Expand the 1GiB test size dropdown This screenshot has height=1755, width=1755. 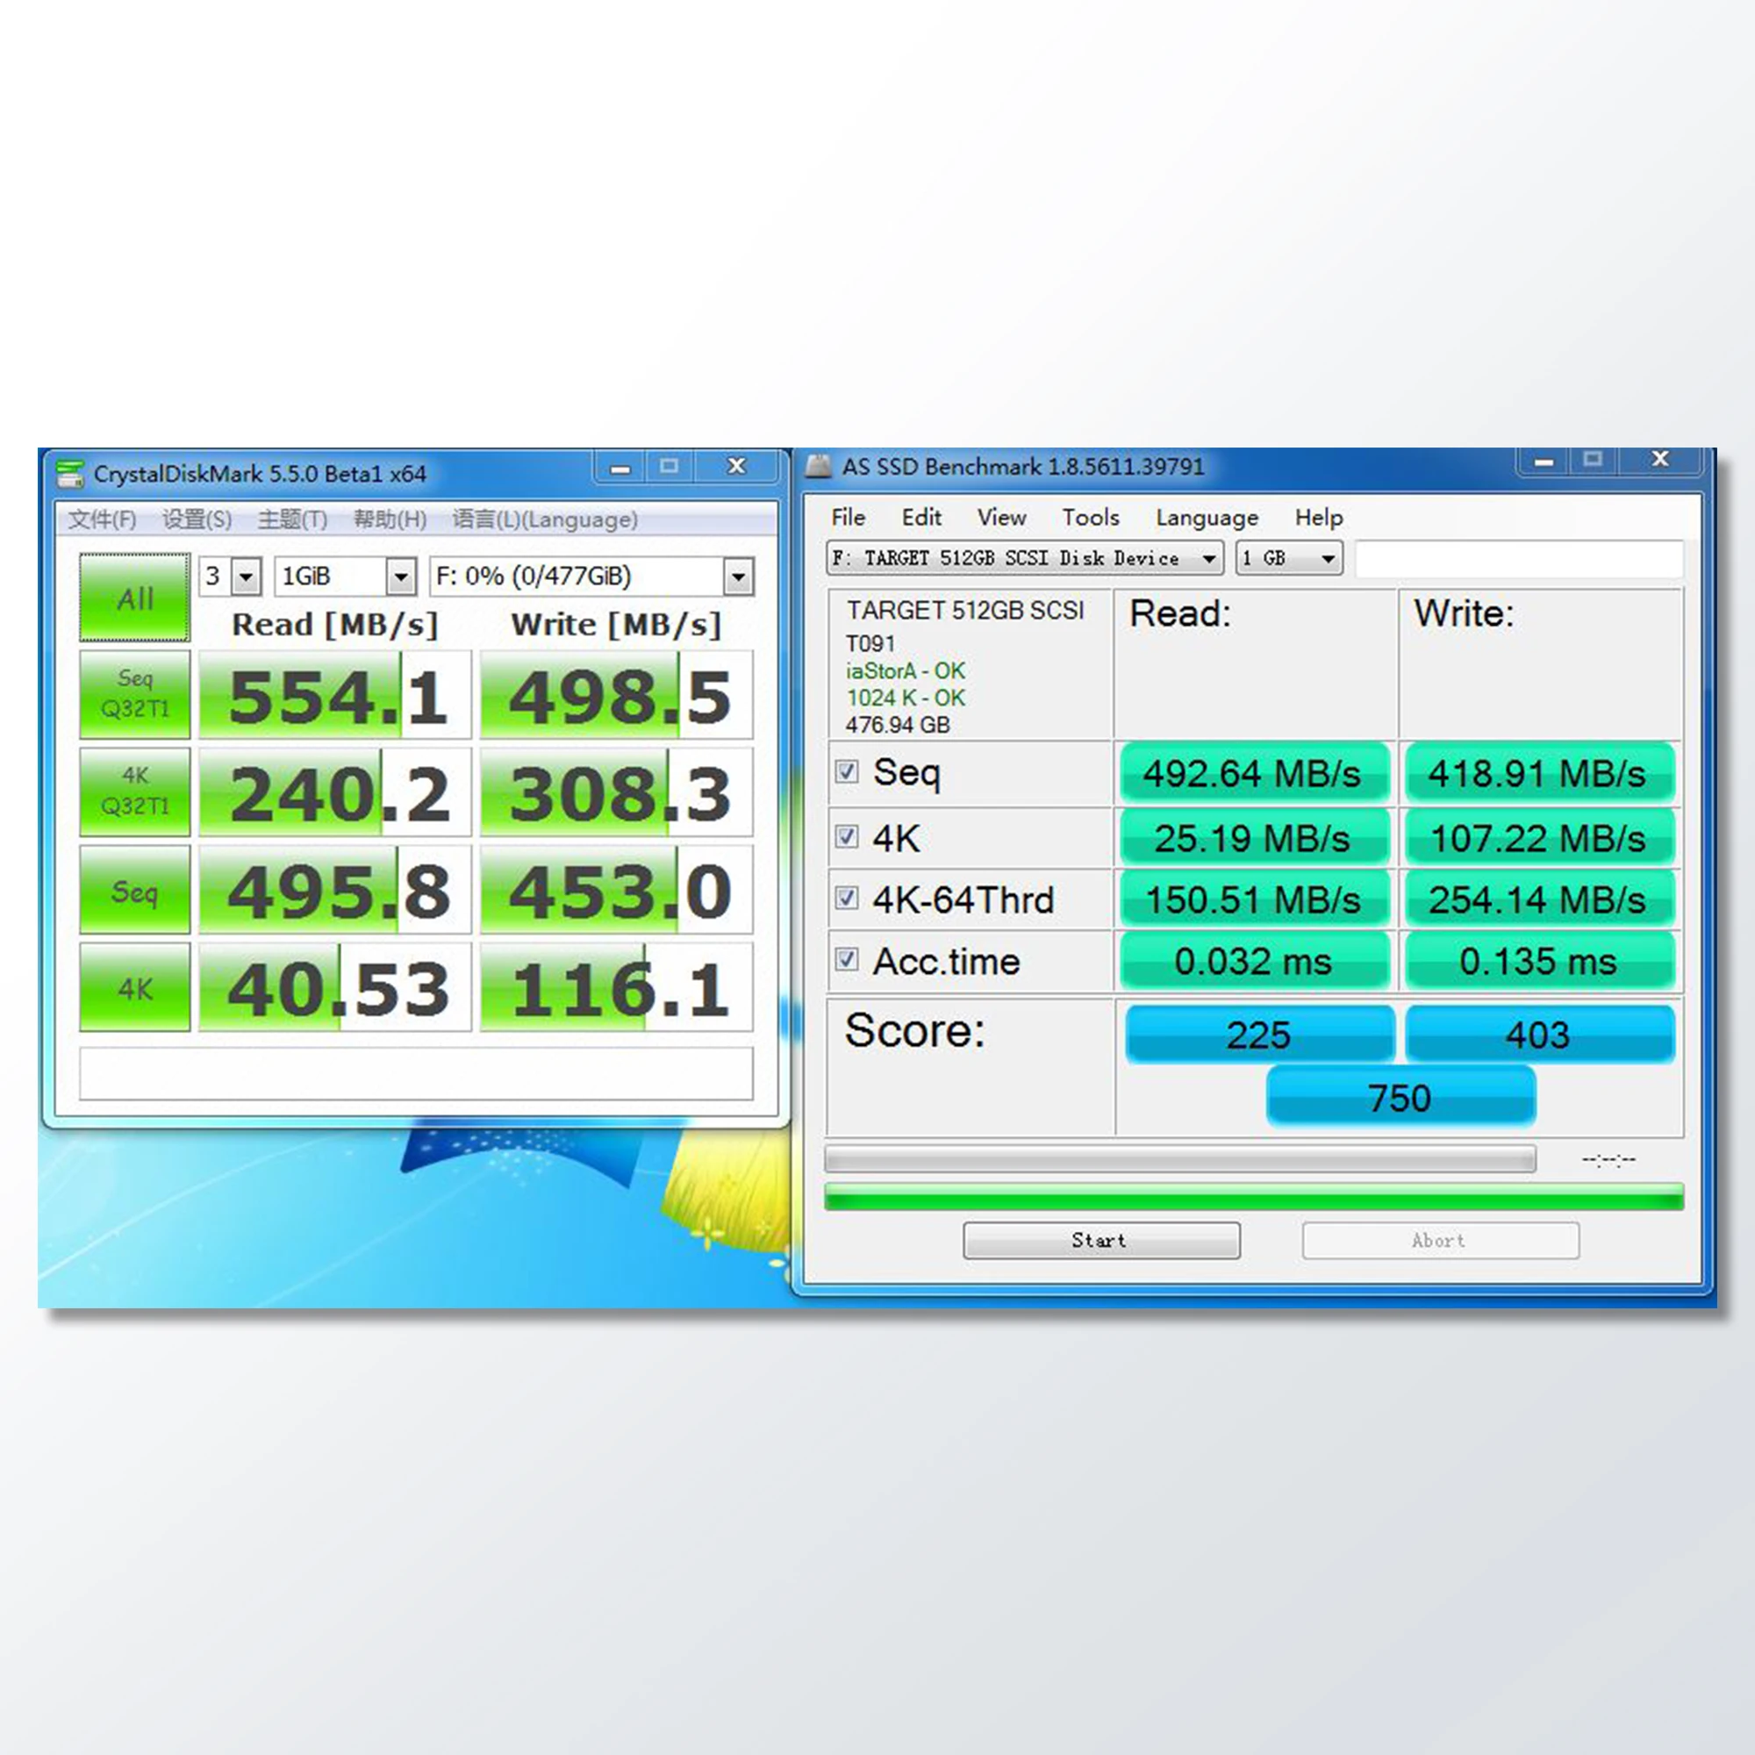click(x=401, y=577)
